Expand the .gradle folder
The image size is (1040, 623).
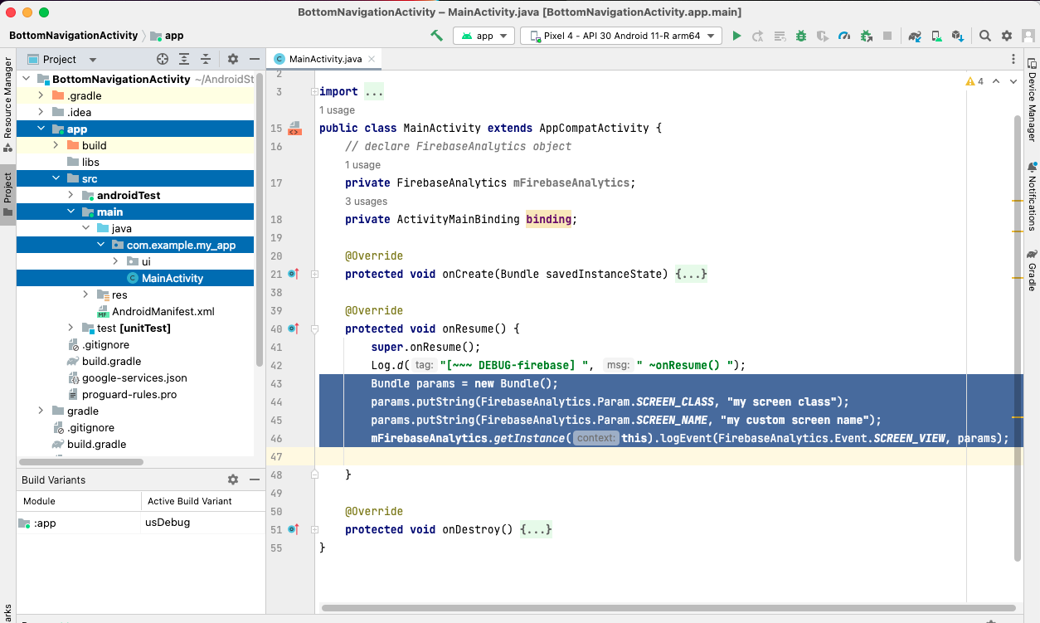click(x=41, y=95)
